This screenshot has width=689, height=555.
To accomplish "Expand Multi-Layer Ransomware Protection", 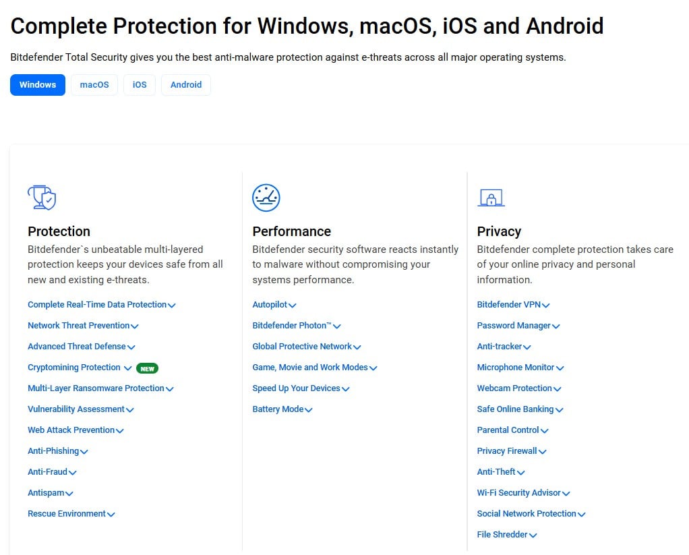I will pos(100,388).
